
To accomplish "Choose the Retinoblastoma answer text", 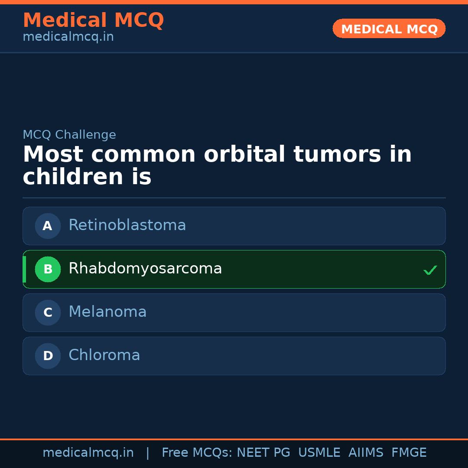I will click(x=127, y=225).
